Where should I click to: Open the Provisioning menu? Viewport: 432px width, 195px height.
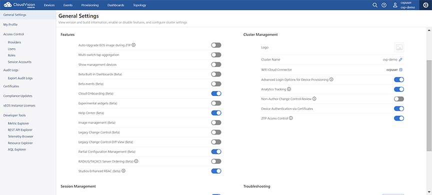tap(90, 5)
